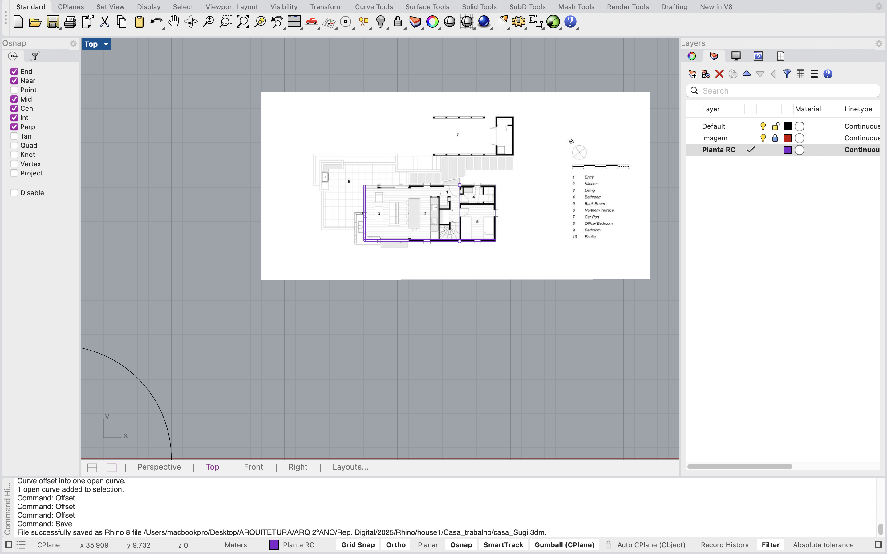Viewport: 887px width, 554px height.
Task: Toggle Ortho in the status bar
Action: [395, 545]
